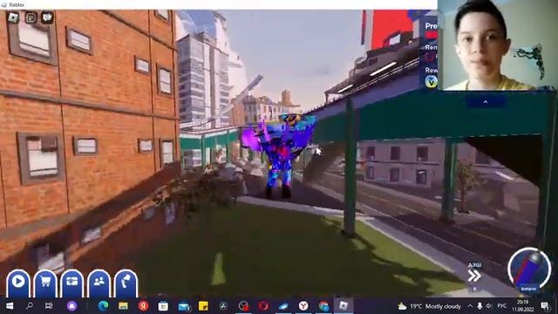Open Yandex Browser taskbar icon
Image resolution: width=558 pixels, height=314 pixels.
click(x=303, y=306)
